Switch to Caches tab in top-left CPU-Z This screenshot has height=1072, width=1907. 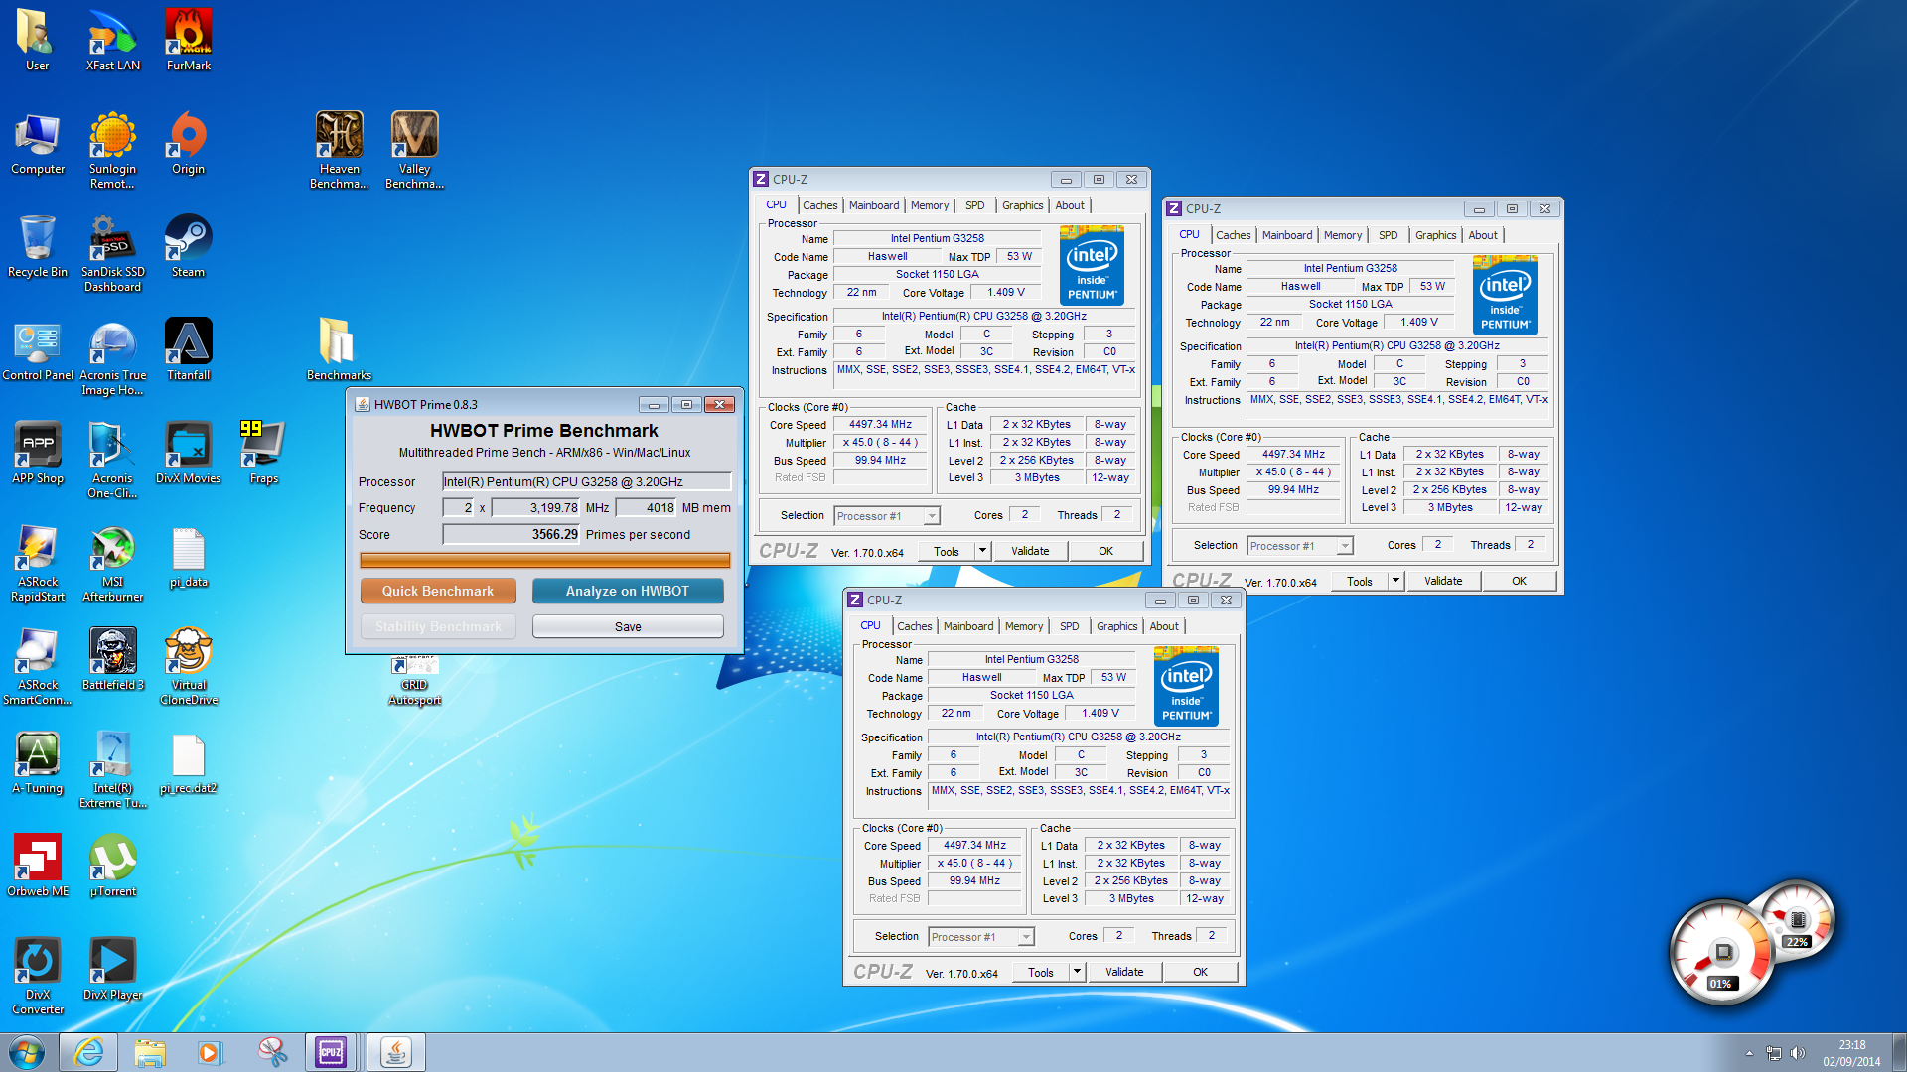[x=820, y=205]
